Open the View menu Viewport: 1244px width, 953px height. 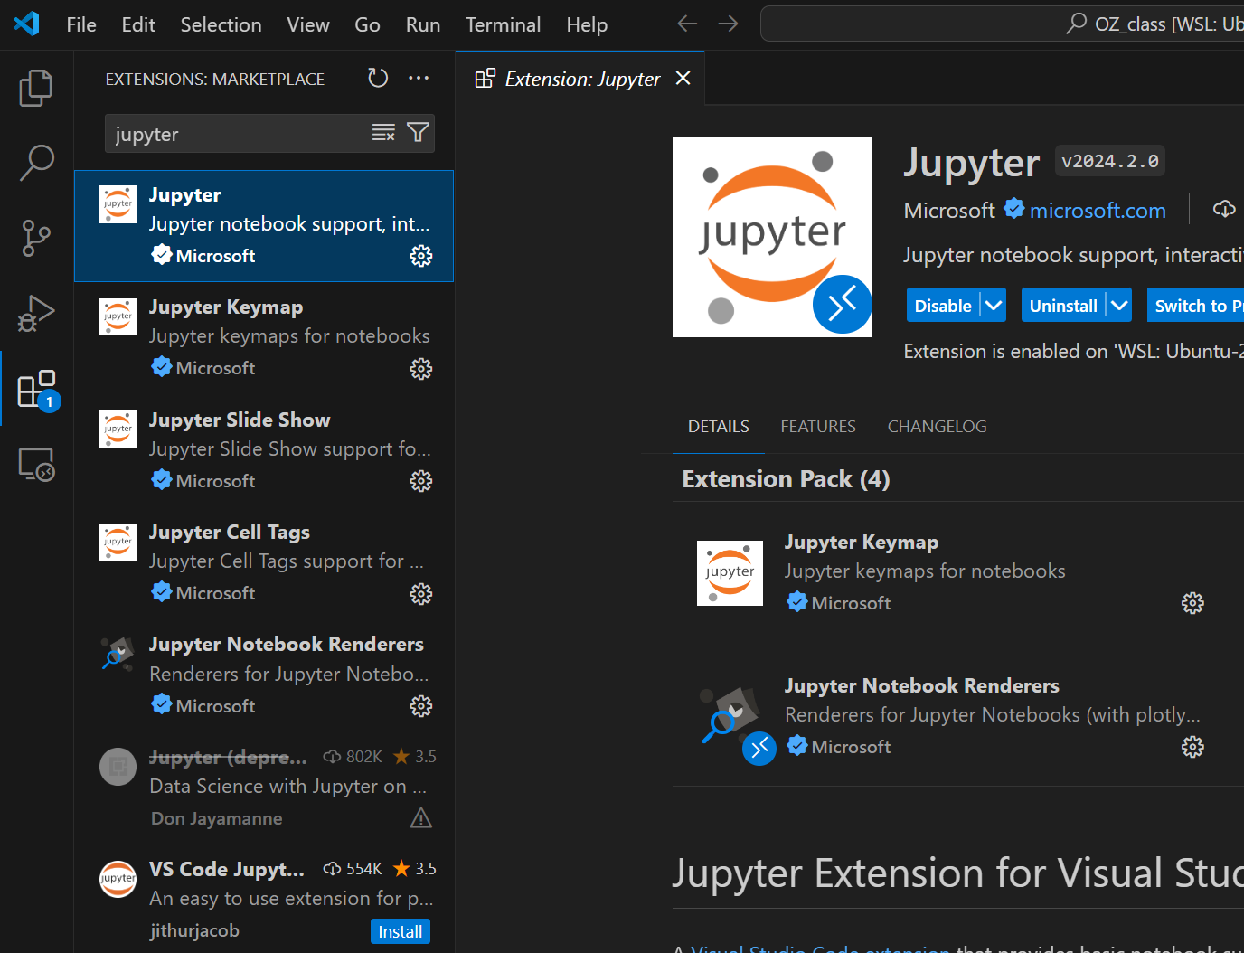click(x=308, y=24)
